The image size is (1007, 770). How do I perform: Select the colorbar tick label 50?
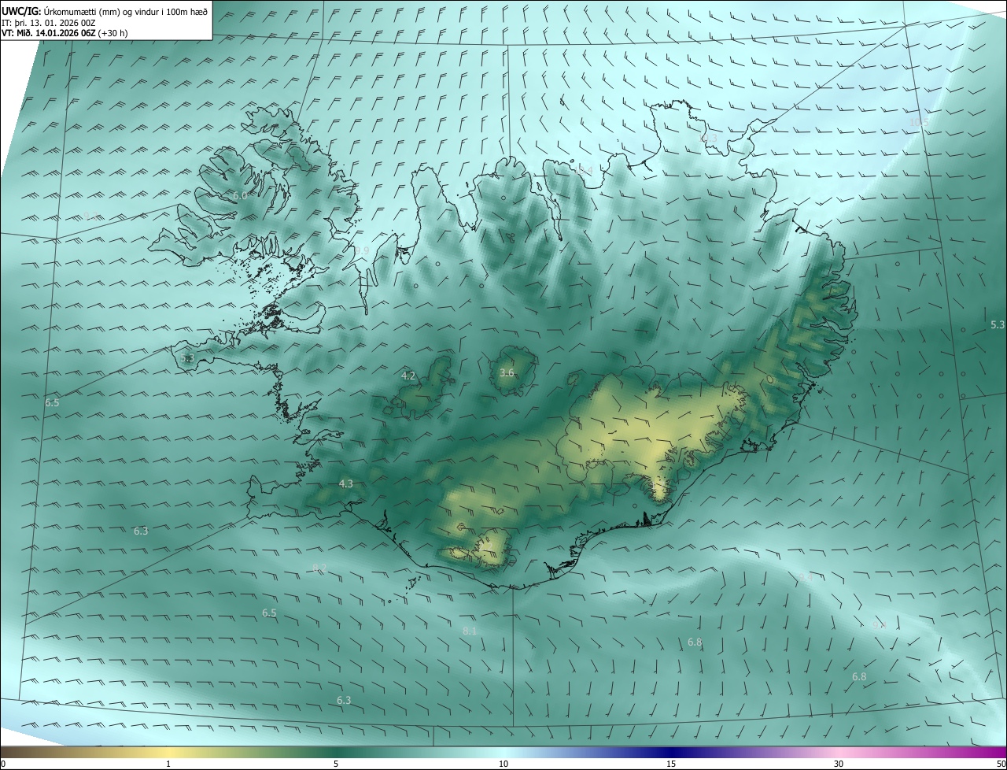pos(1001,764)
